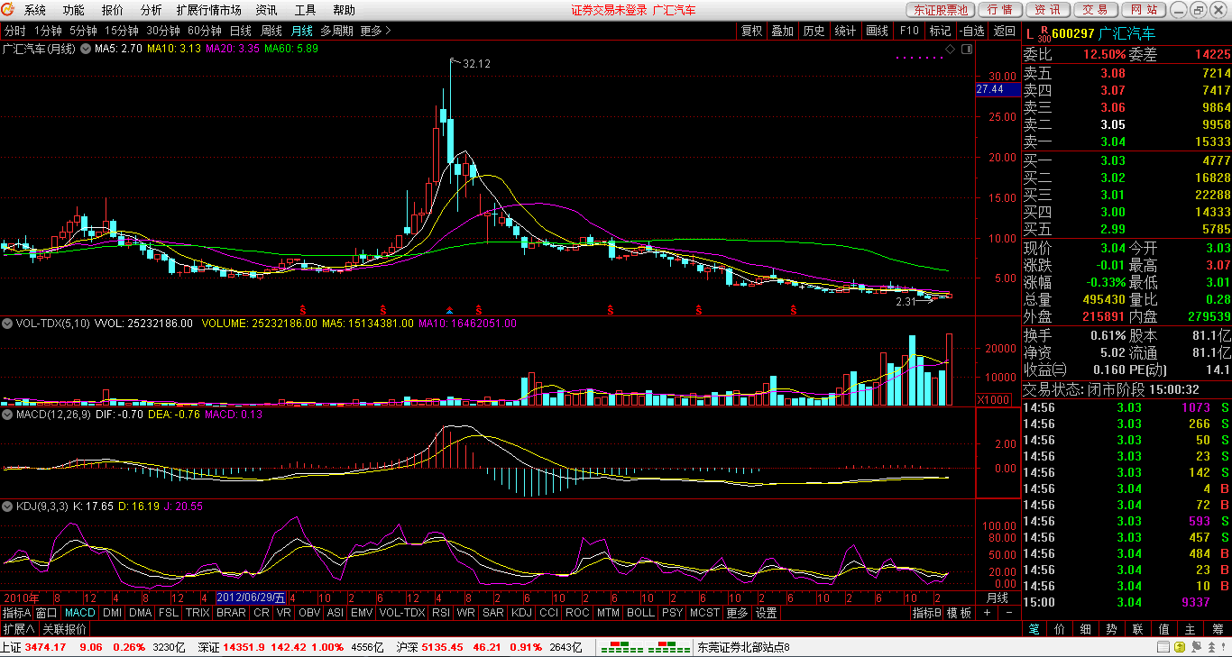Click the panel toggle icon beside the diamond

click(x=965, y=48)
